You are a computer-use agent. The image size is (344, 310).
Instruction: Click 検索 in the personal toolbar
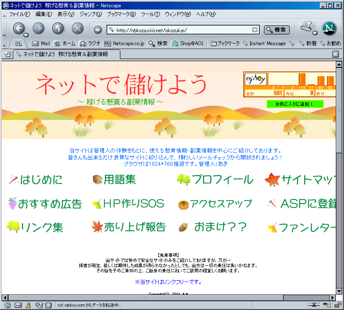click(x=158, y=43)
